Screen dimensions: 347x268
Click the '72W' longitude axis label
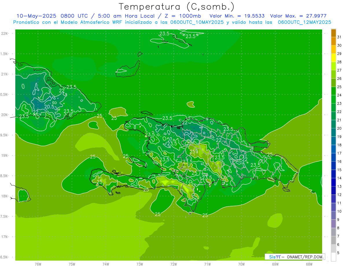(x=173, y=264)
